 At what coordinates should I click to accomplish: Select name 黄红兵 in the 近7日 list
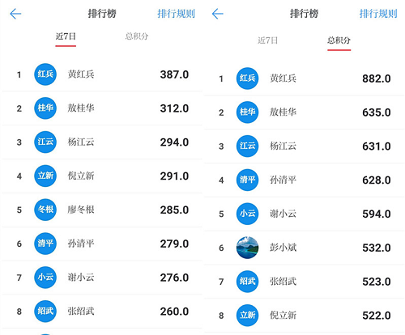(81, 74)
